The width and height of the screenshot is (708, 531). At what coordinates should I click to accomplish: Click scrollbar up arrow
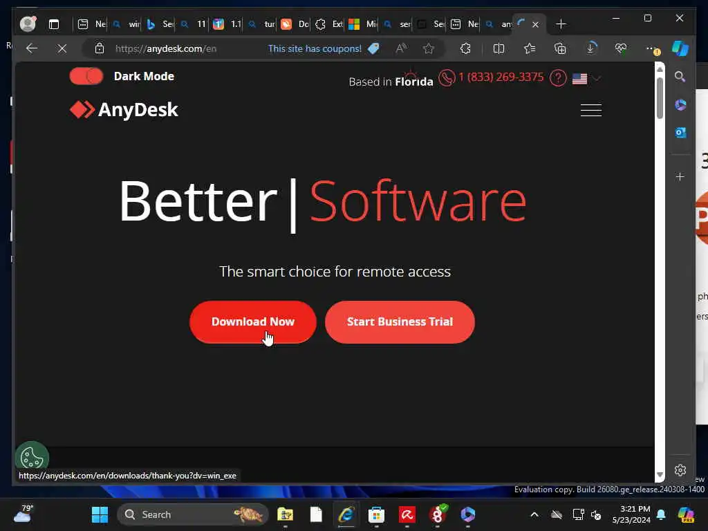pos(660,69)
